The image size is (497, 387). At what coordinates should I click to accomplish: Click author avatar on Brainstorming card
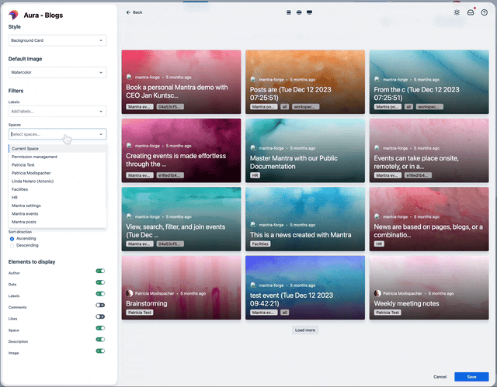coord(130,293)
